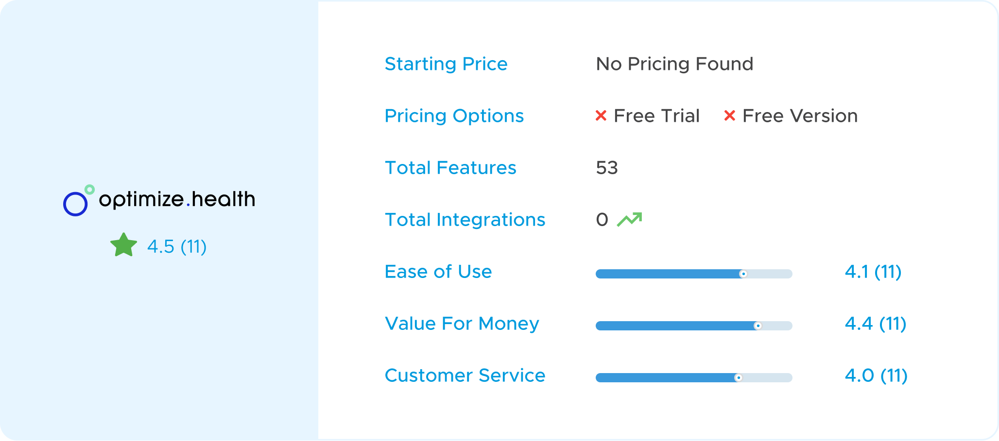999x441 pixels.
Task: Open the 4.1 (11) ease rating
Action: click(x=873, y=272)
